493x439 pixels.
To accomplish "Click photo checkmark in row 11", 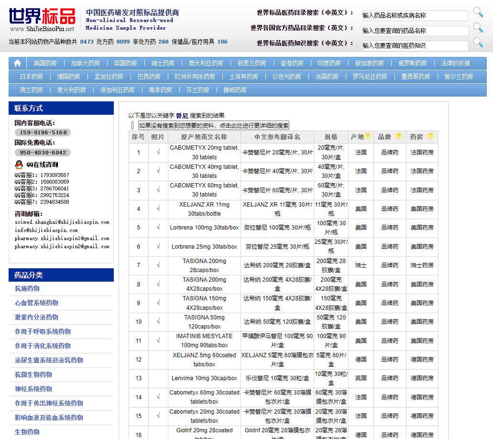I will pyautogui.click(x=158, y=340).
